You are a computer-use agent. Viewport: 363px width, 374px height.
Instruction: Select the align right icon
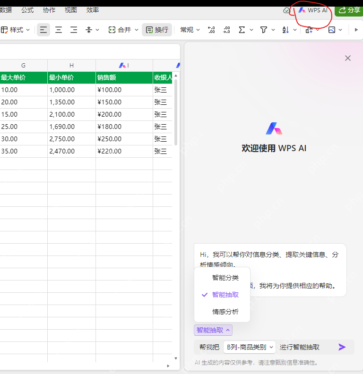click(74, 30)
